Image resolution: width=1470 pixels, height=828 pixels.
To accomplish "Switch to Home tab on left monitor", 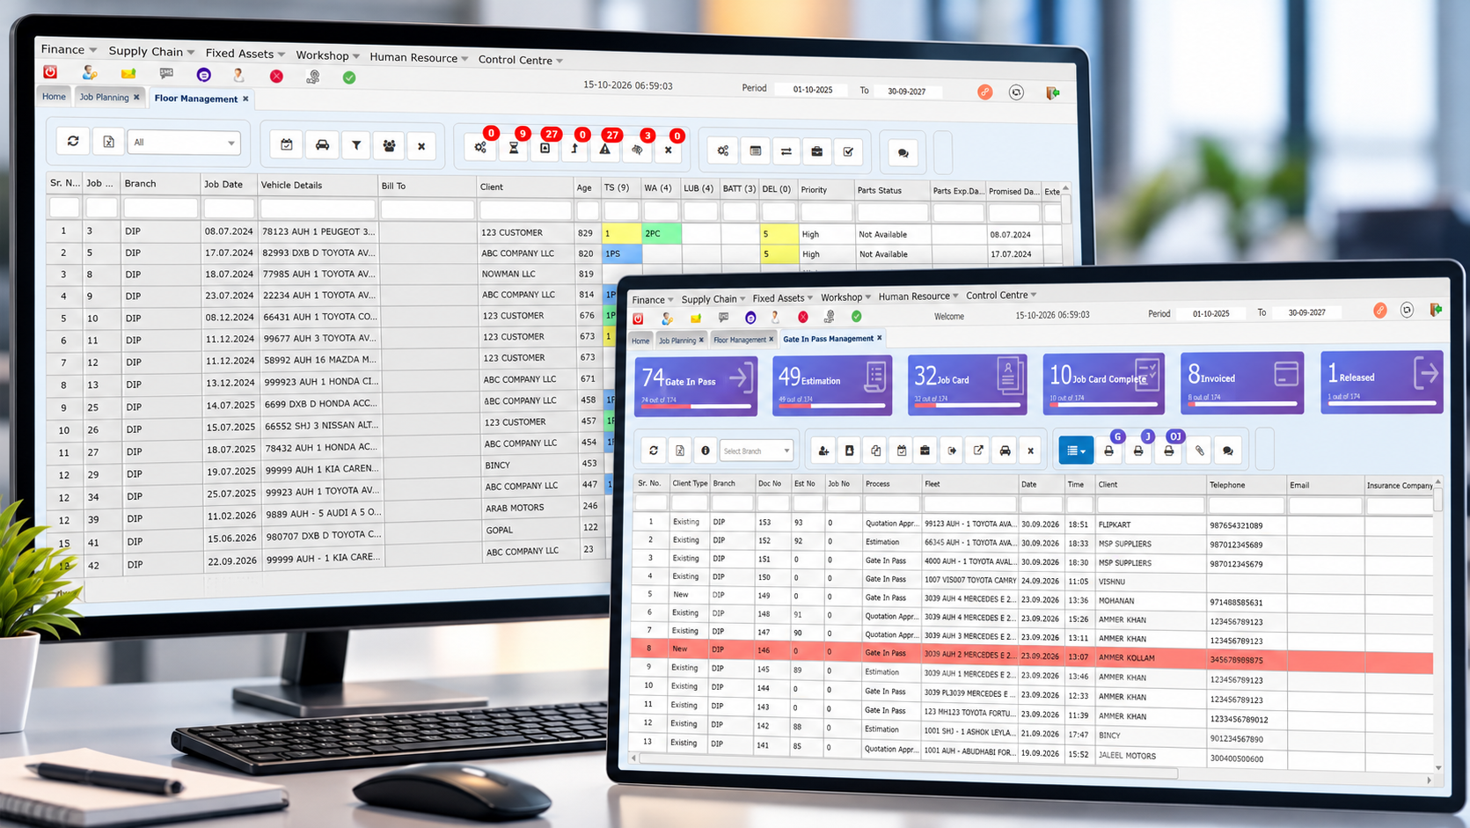I will tap(54, 97).
